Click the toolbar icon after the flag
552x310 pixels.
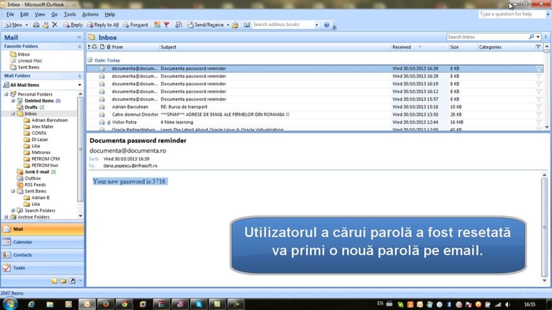(179, 25)
